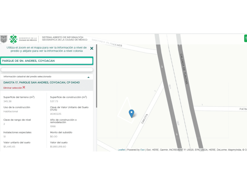The height and width of the screenshot is (185, 247).
Task: Collapse the Información catastral panel arrow
Action: [x=88, y=77]
